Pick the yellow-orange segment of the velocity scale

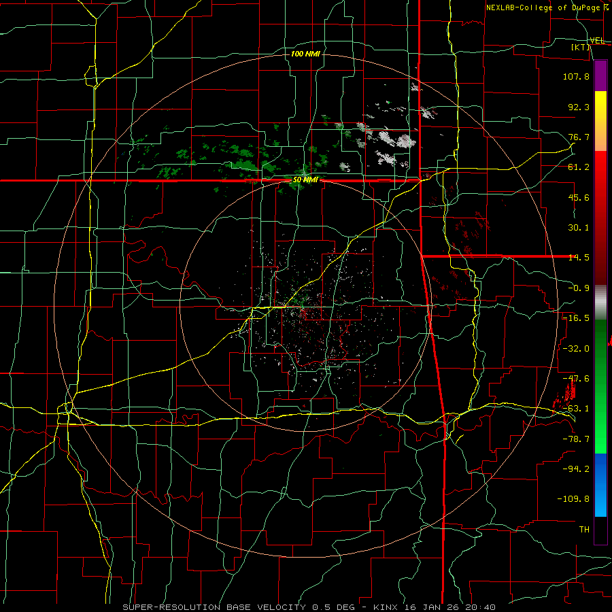[600, 121]
